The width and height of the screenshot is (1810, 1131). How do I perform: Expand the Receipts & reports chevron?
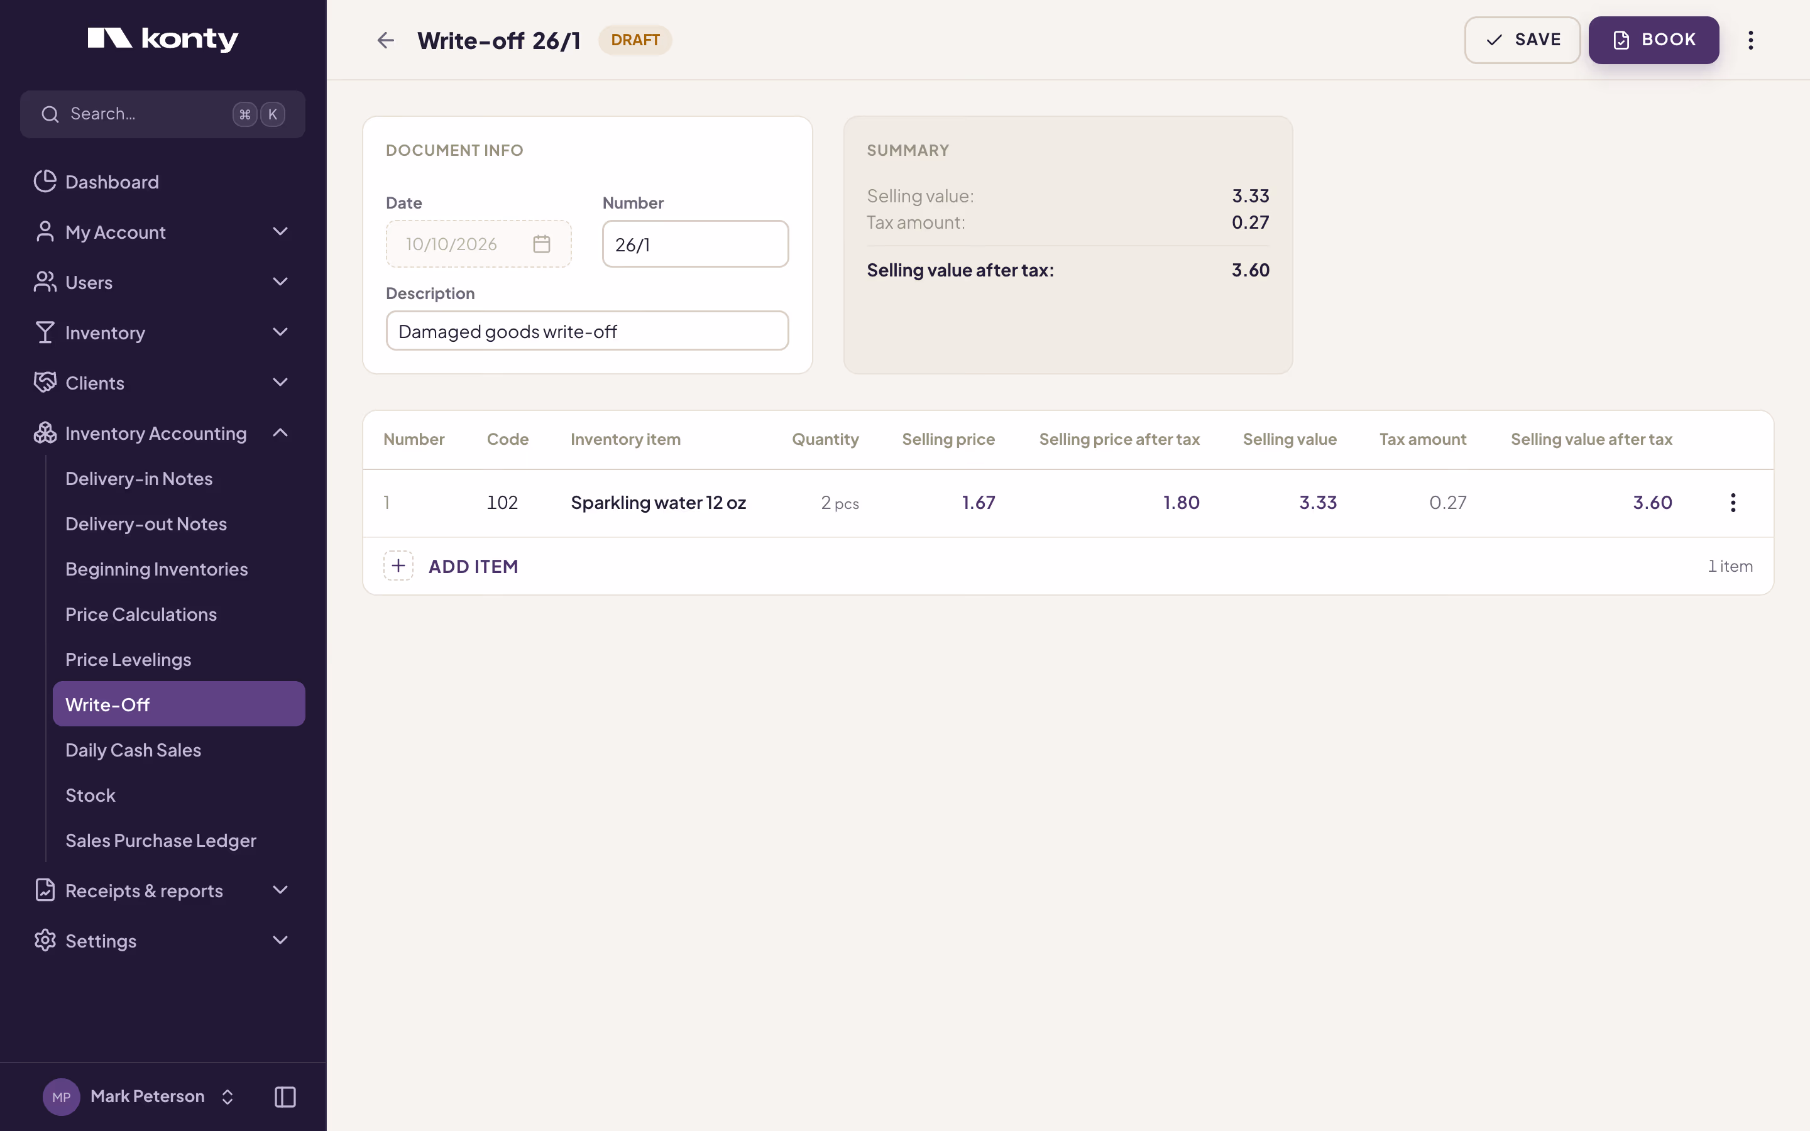280,890
